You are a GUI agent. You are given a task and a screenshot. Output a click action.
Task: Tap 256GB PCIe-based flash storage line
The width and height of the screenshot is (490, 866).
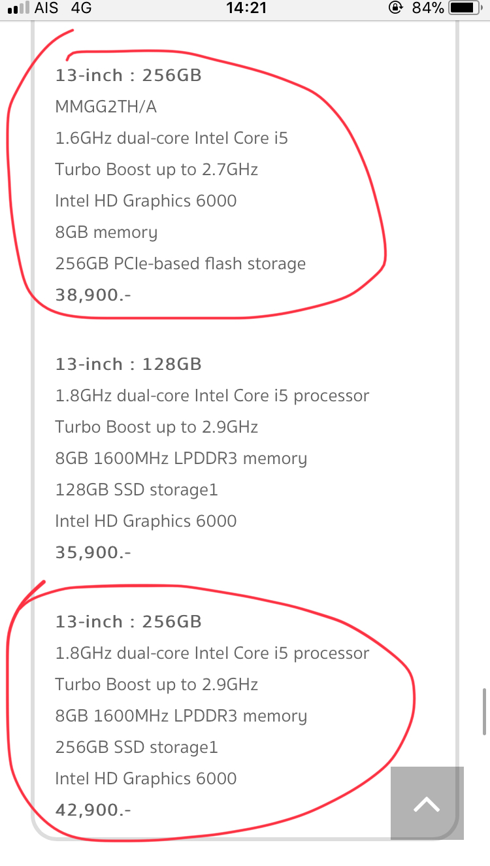tap(180, 263)
